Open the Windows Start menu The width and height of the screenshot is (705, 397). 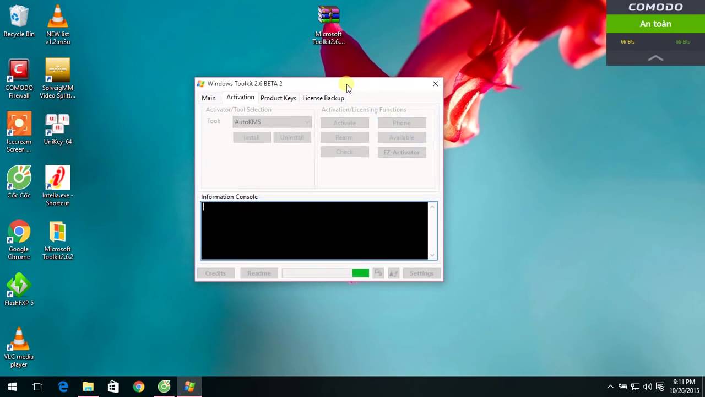(x=12, y=387)
